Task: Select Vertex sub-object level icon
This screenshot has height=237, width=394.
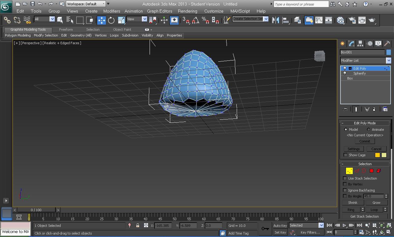Action: point(349,171)
